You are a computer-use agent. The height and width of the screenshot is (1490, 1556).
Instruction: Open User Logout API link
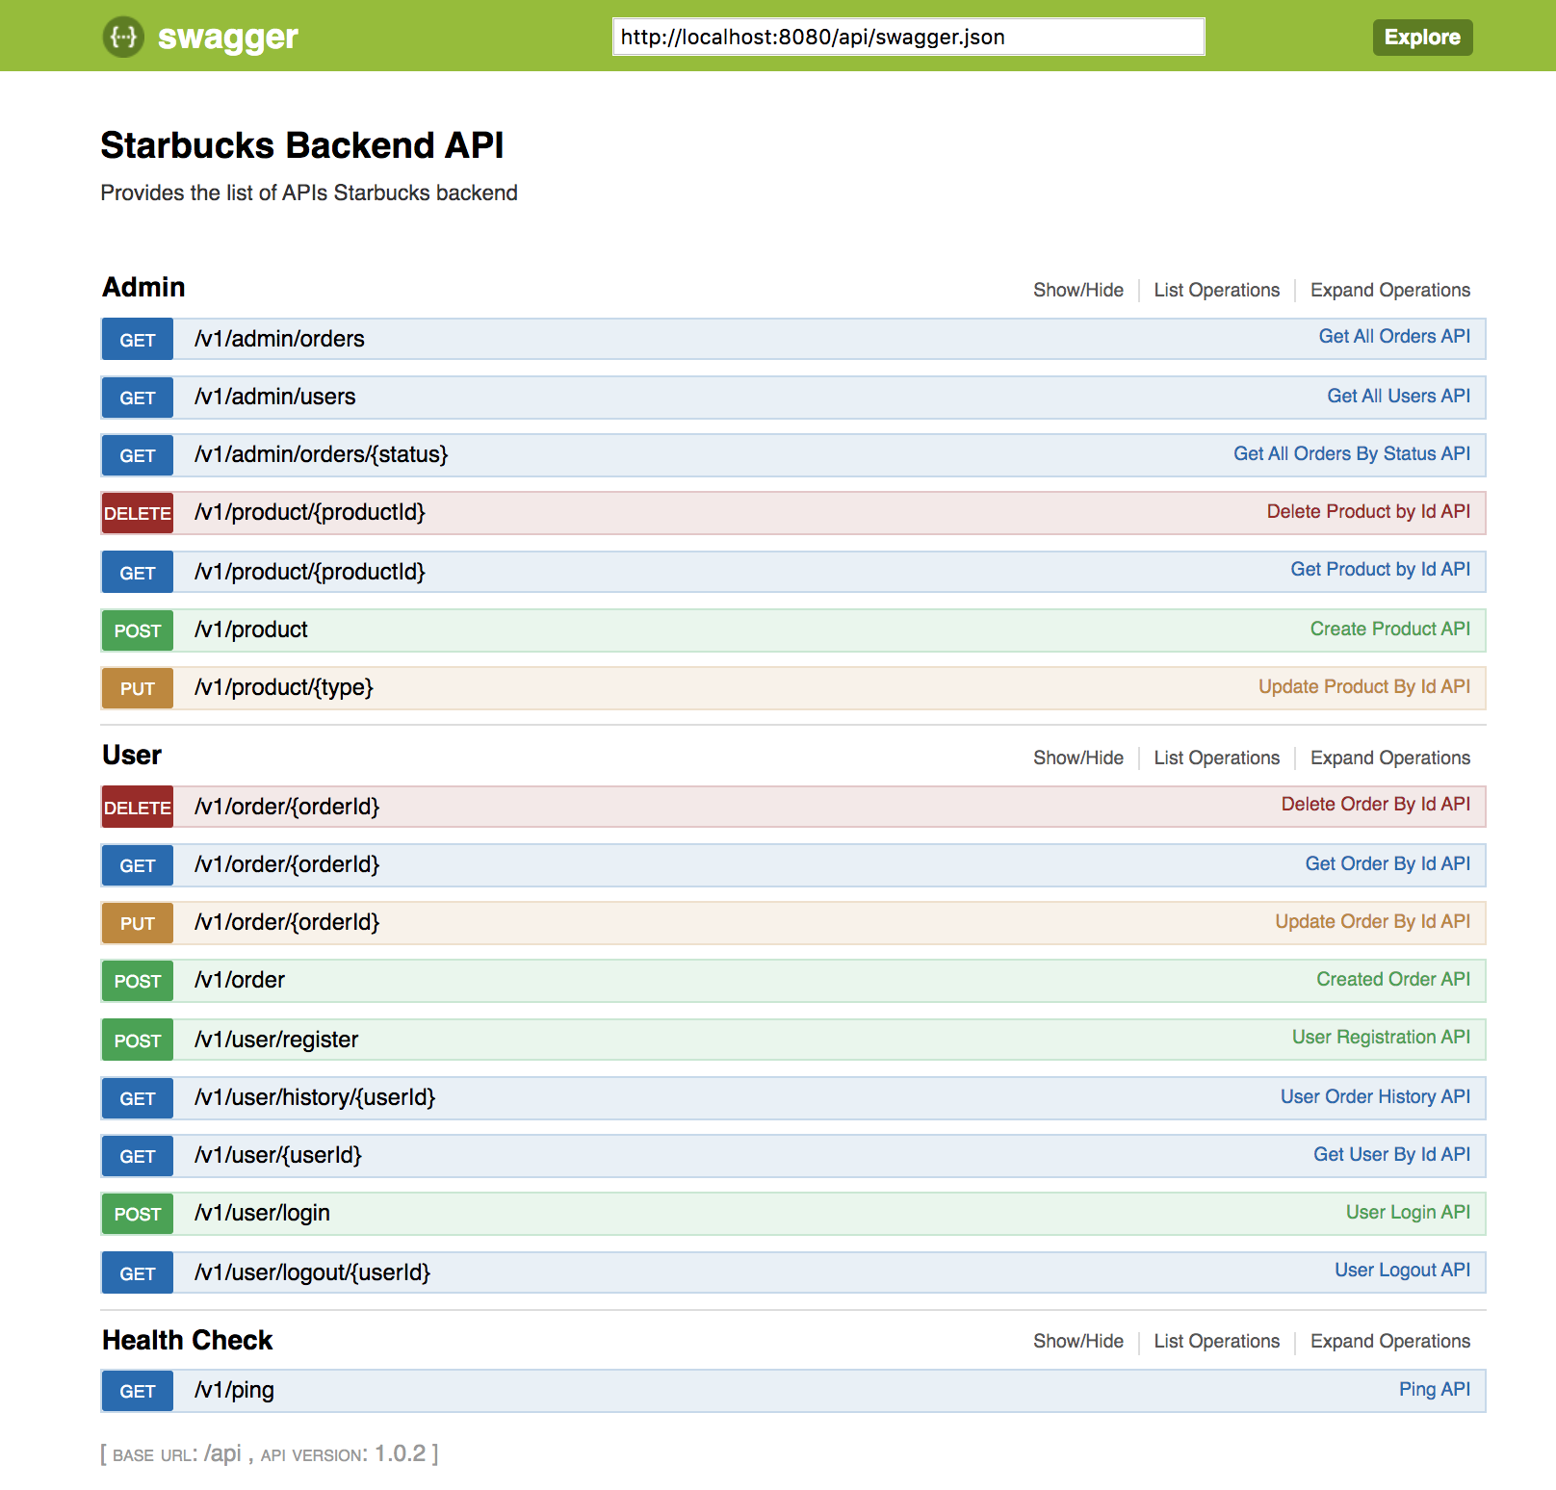[x=1402, y=1270]
